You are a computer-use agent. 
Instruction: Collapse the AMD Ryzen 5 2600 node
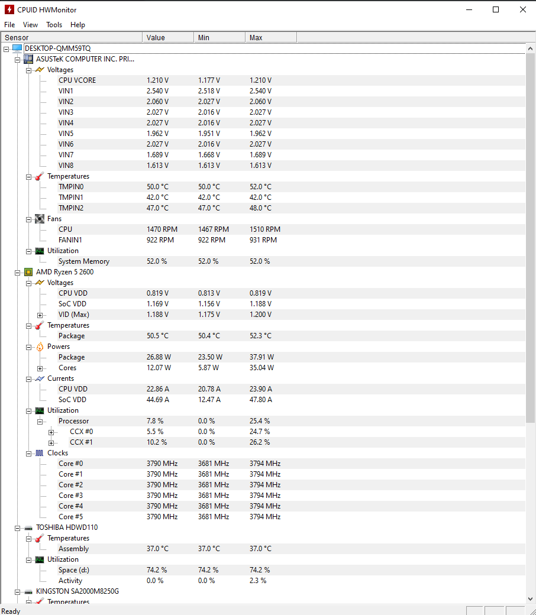click(18, 271)
